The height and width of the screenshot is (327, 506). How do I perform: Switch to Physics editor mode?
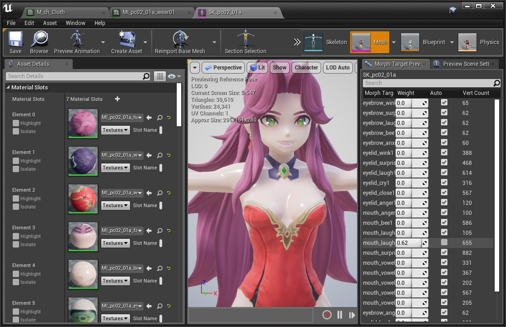[x=479, y=42]
